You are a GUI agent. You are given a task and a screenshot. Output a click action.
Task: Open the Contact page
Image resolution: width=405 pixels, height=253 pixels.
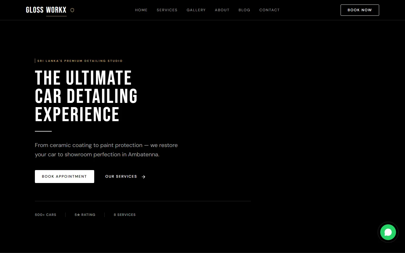(269, 10)
